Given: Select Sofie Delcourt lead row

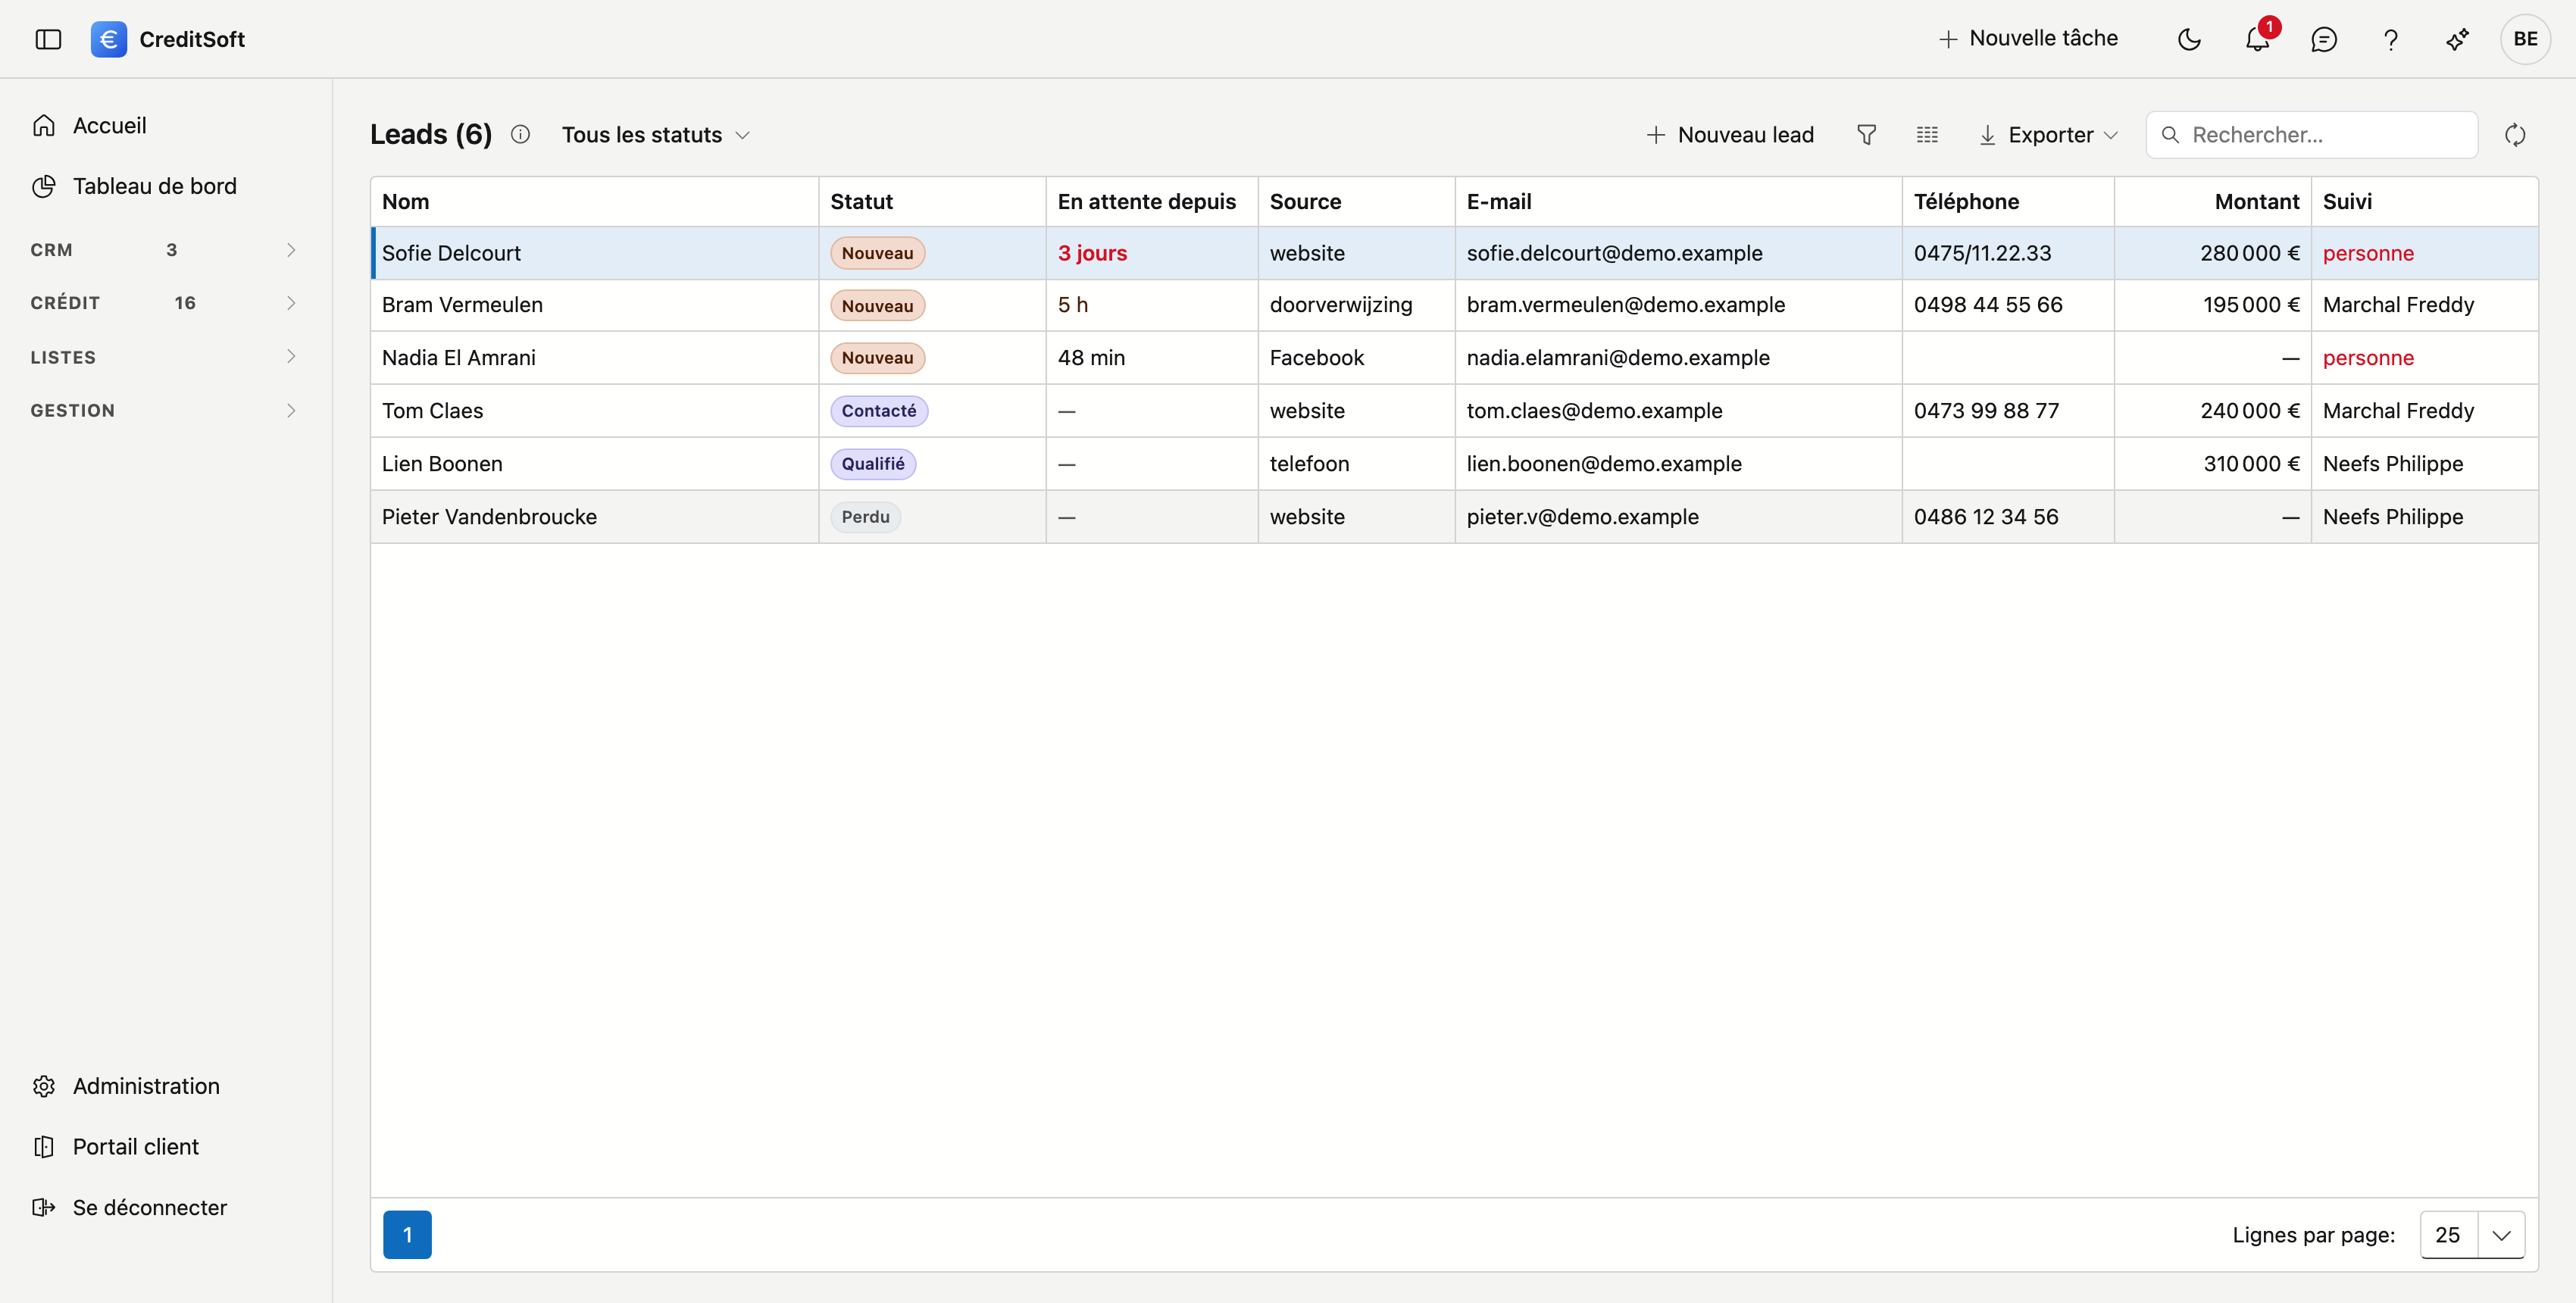Looking at the screenshot, I should [x=1454, y=253].
